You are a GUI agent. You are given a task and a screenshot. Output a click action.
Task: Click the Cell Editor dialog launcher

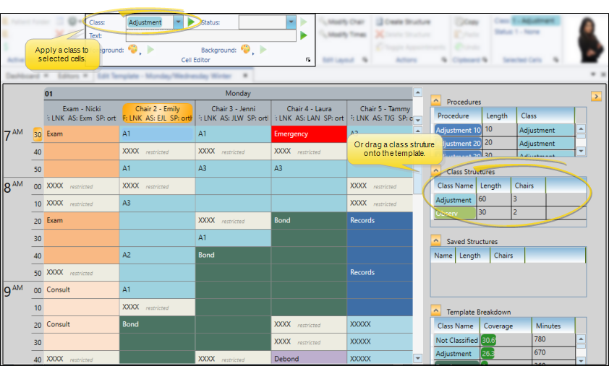pos(307,60)
